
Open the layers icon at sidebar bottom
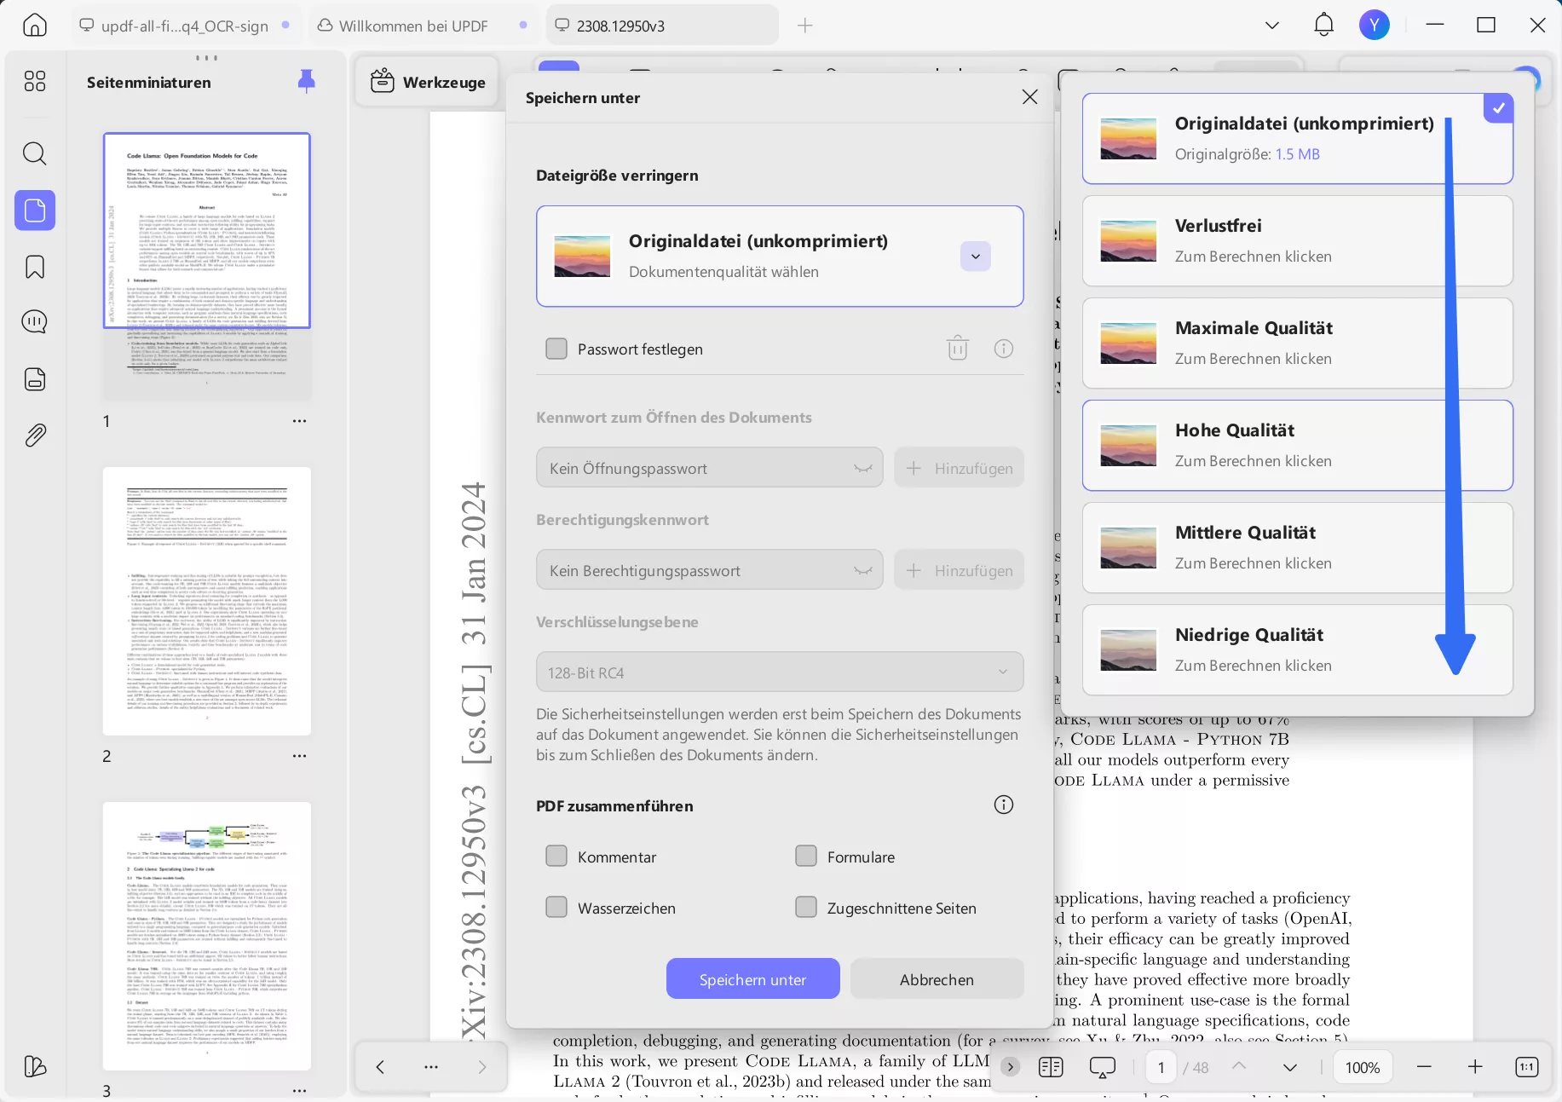pos(35,1066)
